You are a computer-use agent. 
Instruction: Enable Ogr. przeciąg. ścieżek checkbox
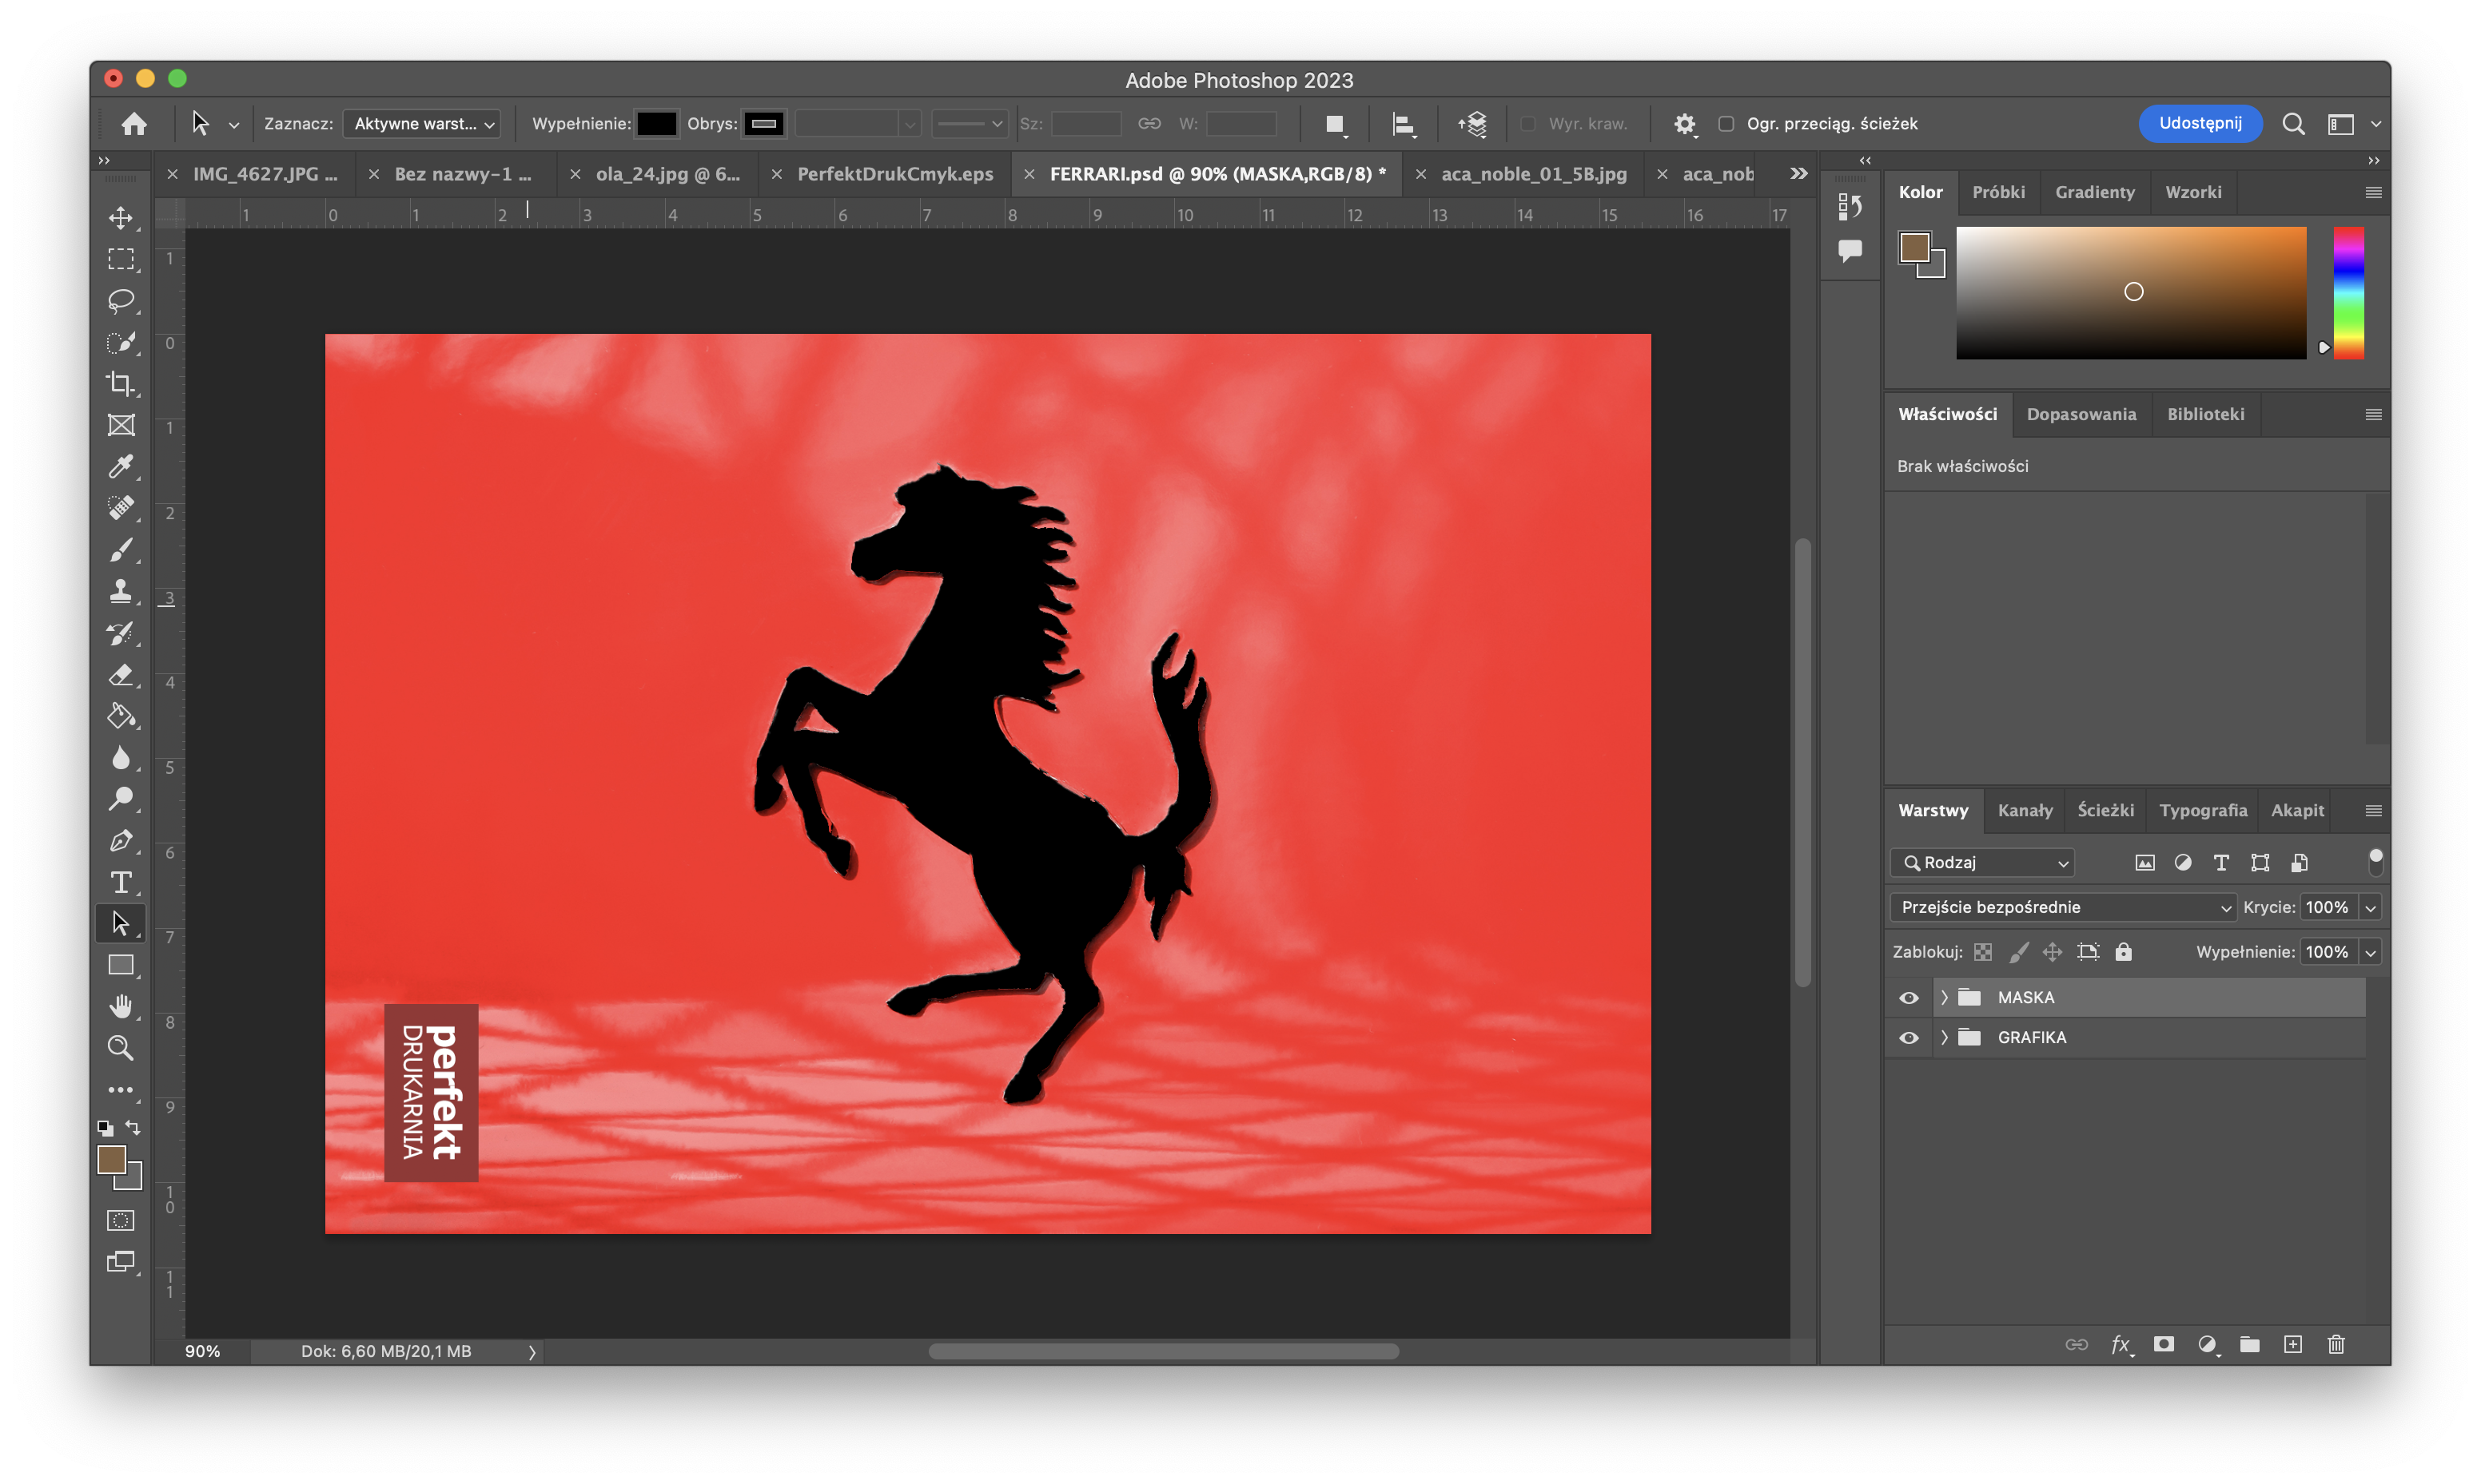pos(1726,124)
